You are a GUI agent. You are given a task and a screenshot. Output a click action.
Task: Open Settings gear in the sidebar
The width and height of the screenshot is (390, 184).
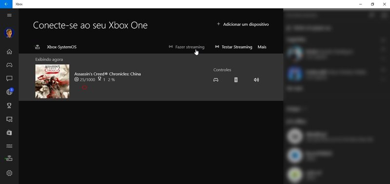(x=9, y=173)
